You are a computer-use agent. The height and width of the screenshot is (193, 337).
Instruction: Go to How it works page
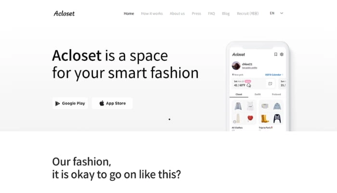[152, 14]
